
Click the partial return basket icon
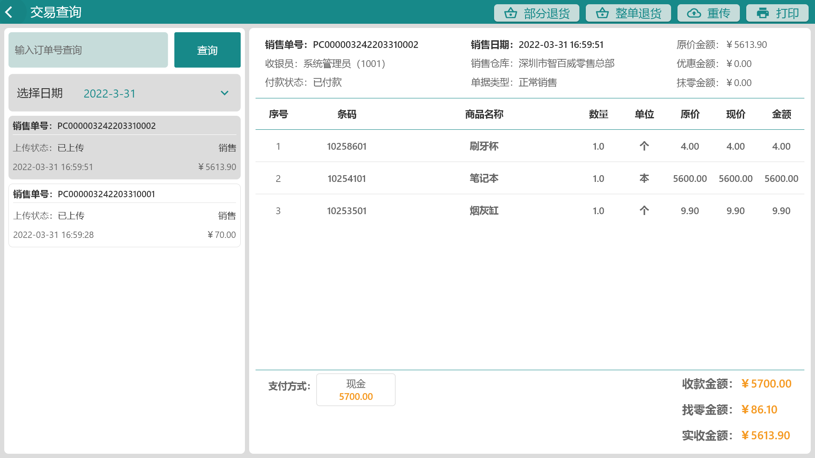(510, 13)
